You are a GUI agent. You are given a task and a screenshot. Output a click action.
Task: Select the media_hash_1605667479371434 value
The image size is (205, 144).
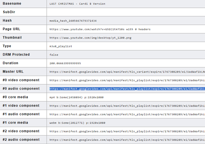(73, 21)
